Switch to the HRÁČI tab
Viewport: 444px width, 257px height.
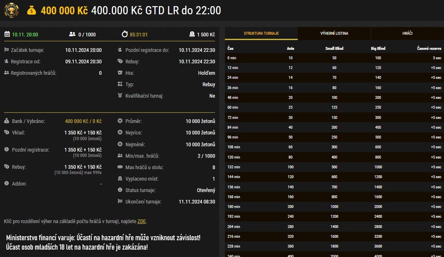(408, 34)
